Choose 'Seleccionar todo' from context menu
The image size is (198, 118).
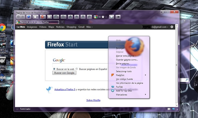coord(124,71)
